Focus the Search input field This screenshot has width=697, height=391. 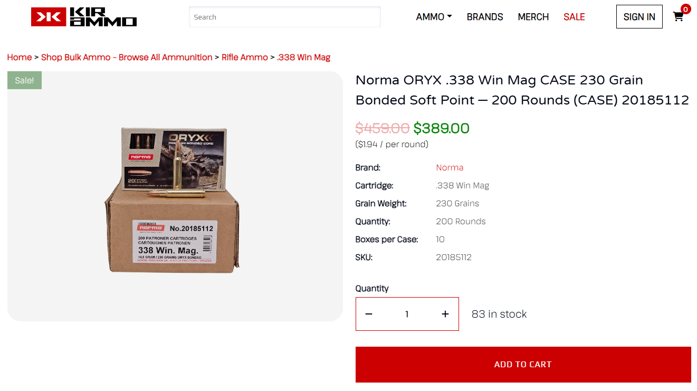285,17
